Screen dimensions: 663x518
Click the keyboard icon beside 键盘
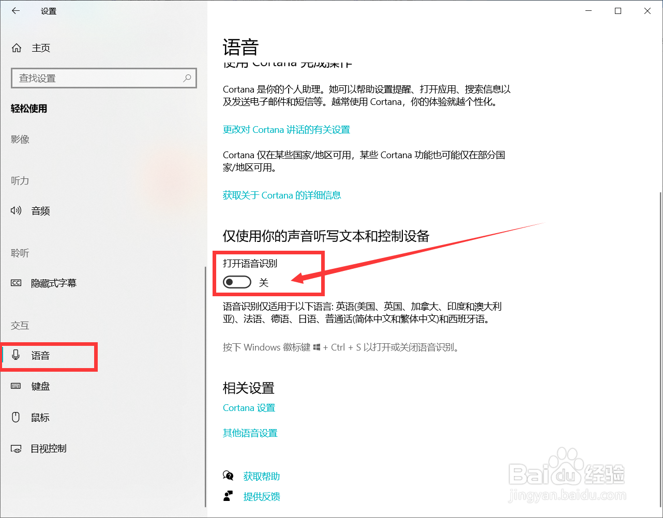[16, 386]
